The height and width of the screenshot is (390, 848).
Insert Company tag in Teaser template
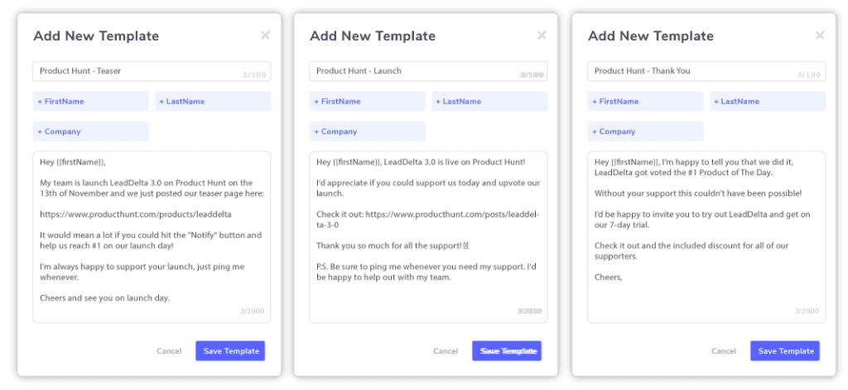pos(90,131)
